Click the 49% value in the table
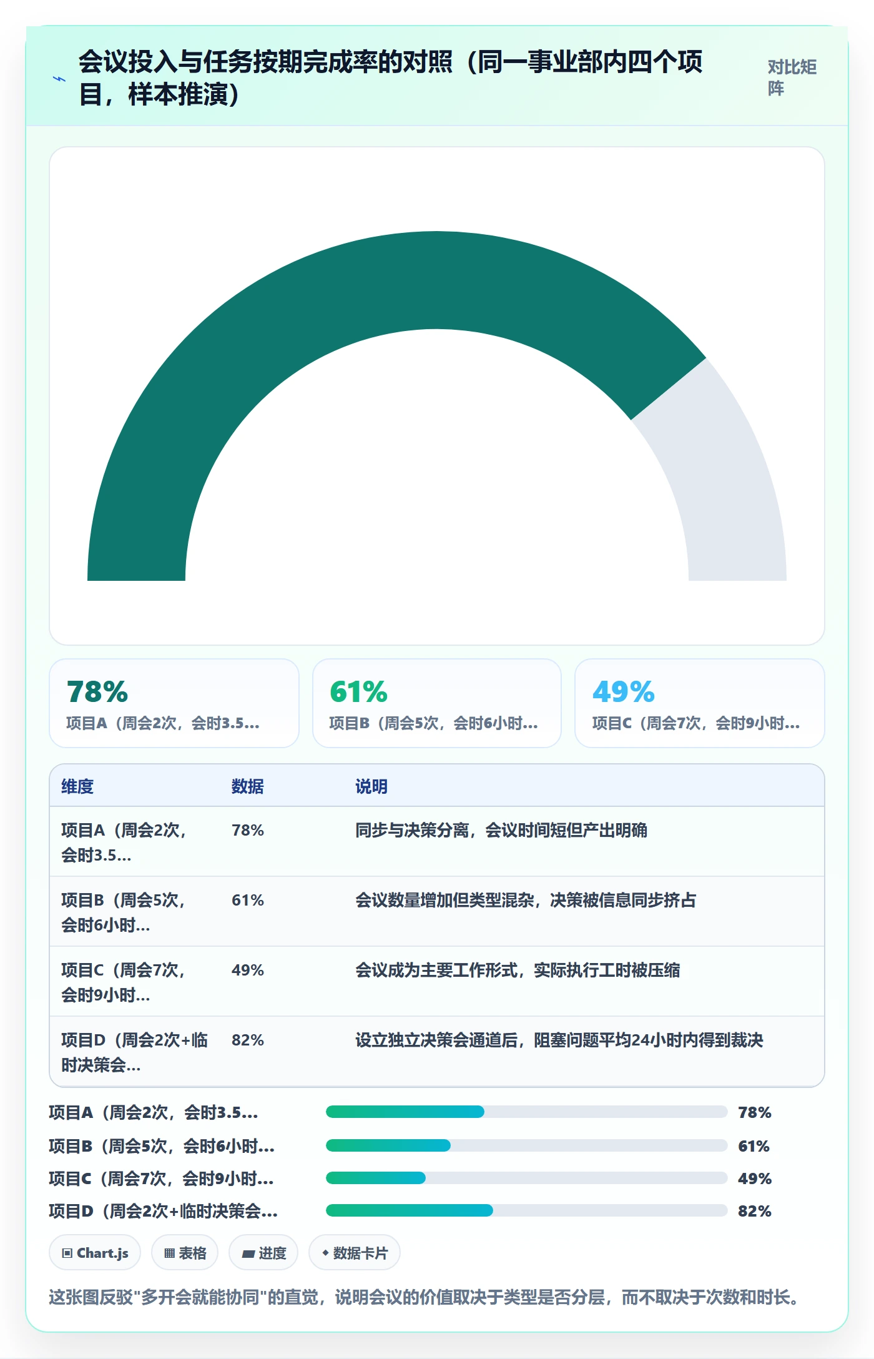This screenshot has height=1359, width=874. point(248,970)
